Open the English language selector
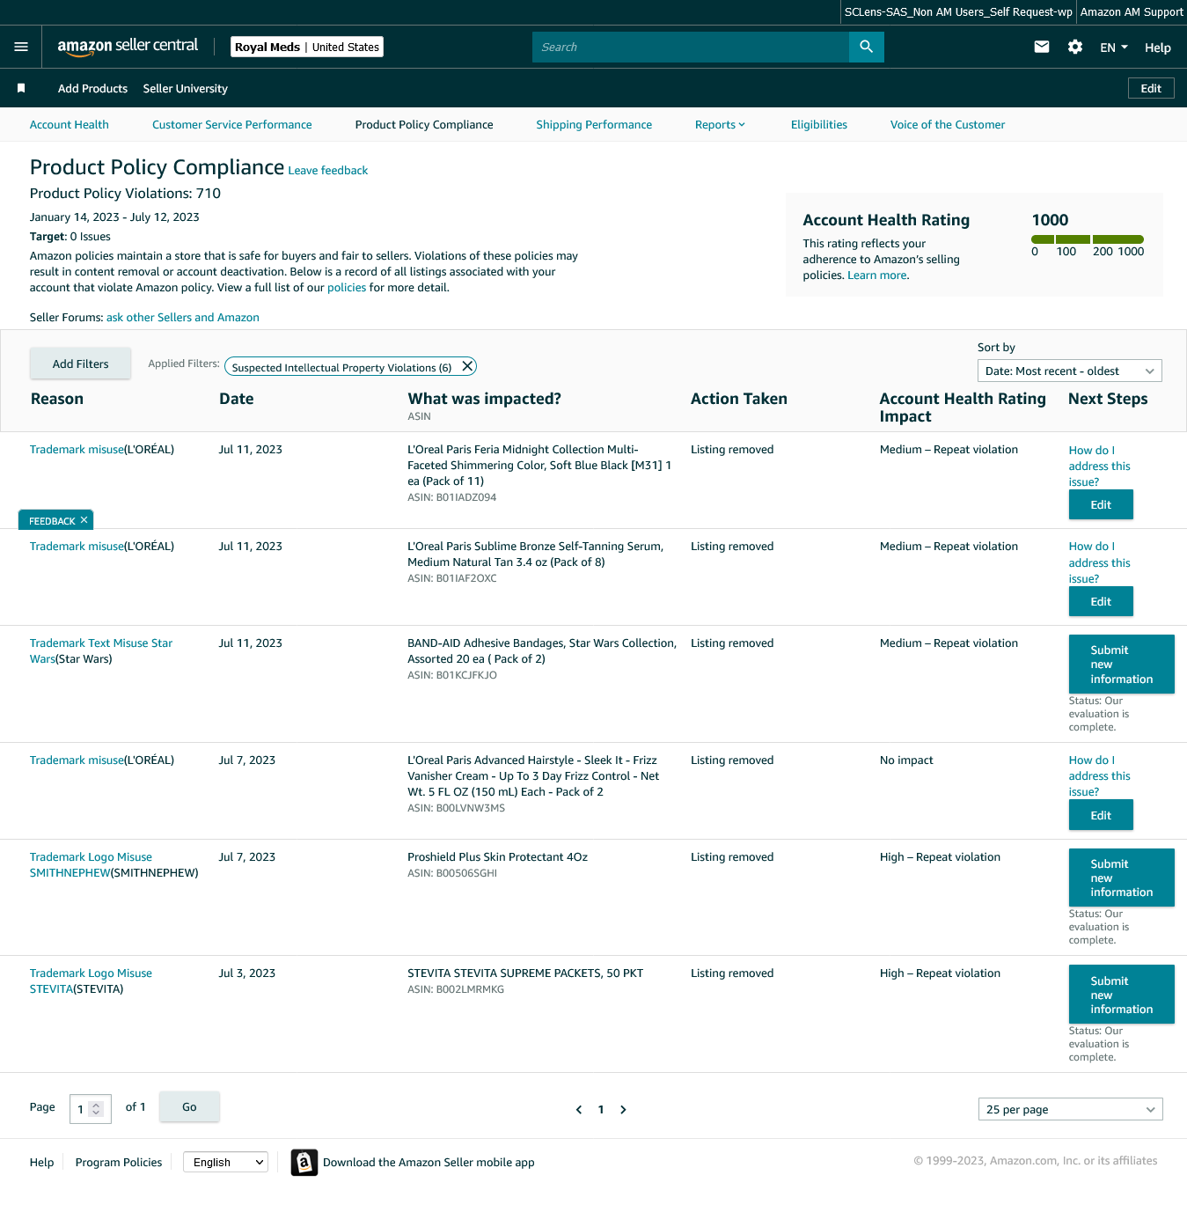 point(226,1162)
